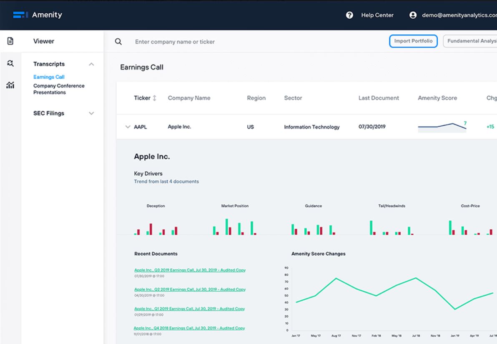497x344 pixels.
Task: Open the chart analytics sidebar icon
Action: tap(10, 85)
